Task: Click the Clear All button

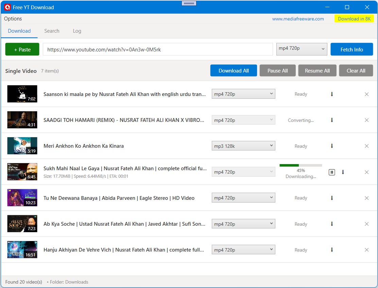Action: pyautogui.click(x=356, y=70)
